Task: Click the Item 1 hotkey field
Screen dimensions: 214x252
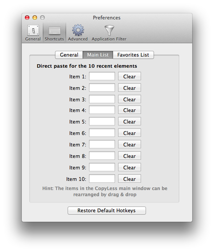Action: coord(102,76)
